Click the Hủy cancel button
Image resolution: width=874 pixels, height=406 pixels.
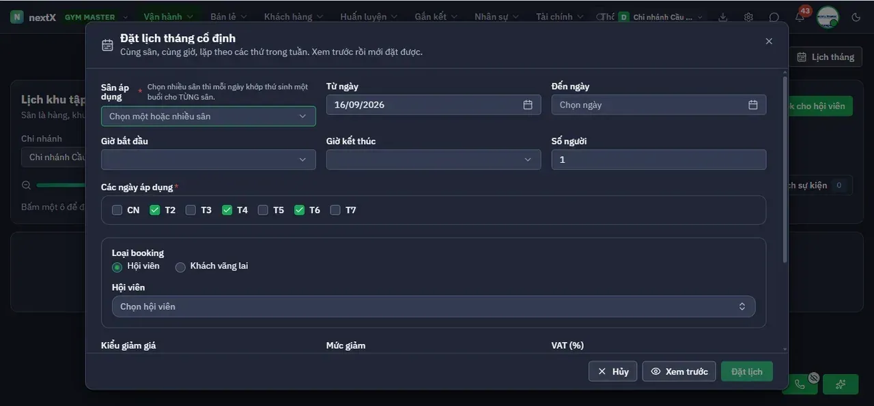pyautogui.click(x=613, y=371)
